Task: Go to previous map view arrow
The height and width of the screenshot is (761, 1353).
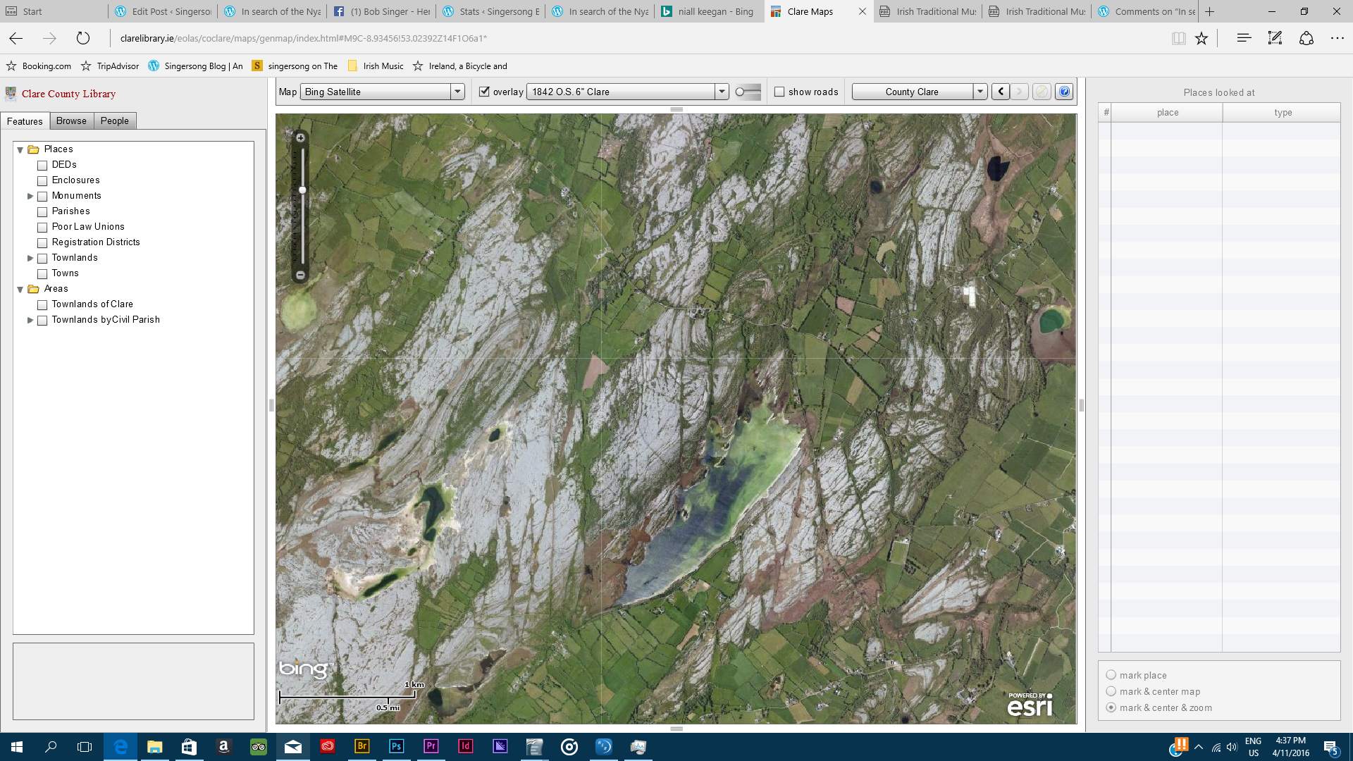Action: (1001, 92)
